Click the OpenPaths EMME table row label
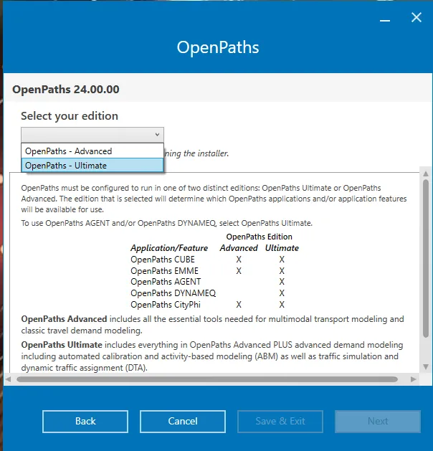Screen dimensions: 433x451 pos(164,271)
